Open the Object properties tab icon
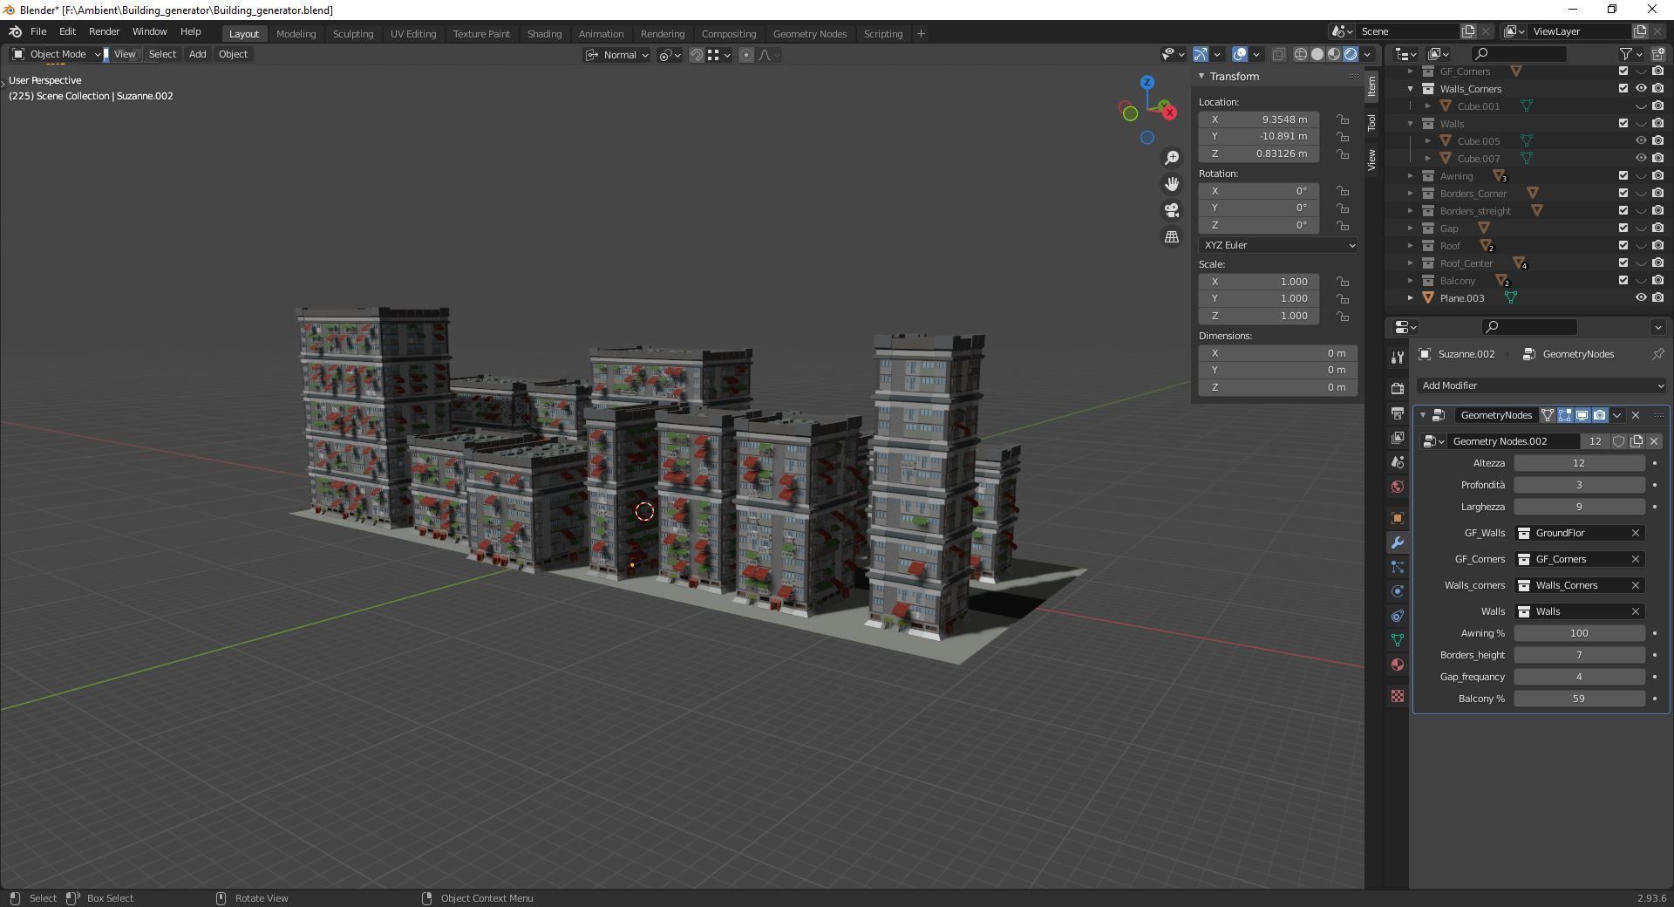1674x907 pixels. (1398, 517)
